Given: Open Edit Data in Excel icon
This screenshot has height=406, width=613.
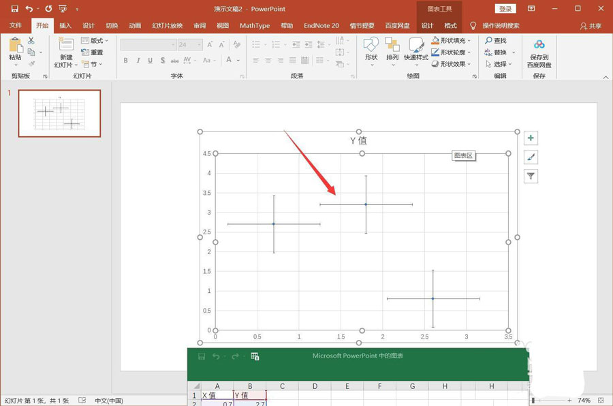Looking at the screenshot, I should tap(255, 356).
